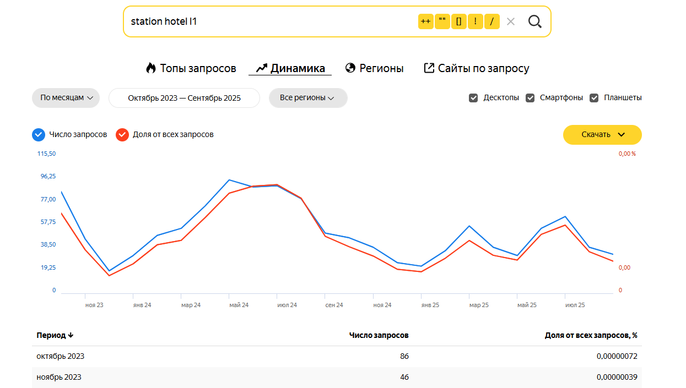Open the Сайты по запросу link
Viewport: 686px width, 388px height.
click(476, 68)
